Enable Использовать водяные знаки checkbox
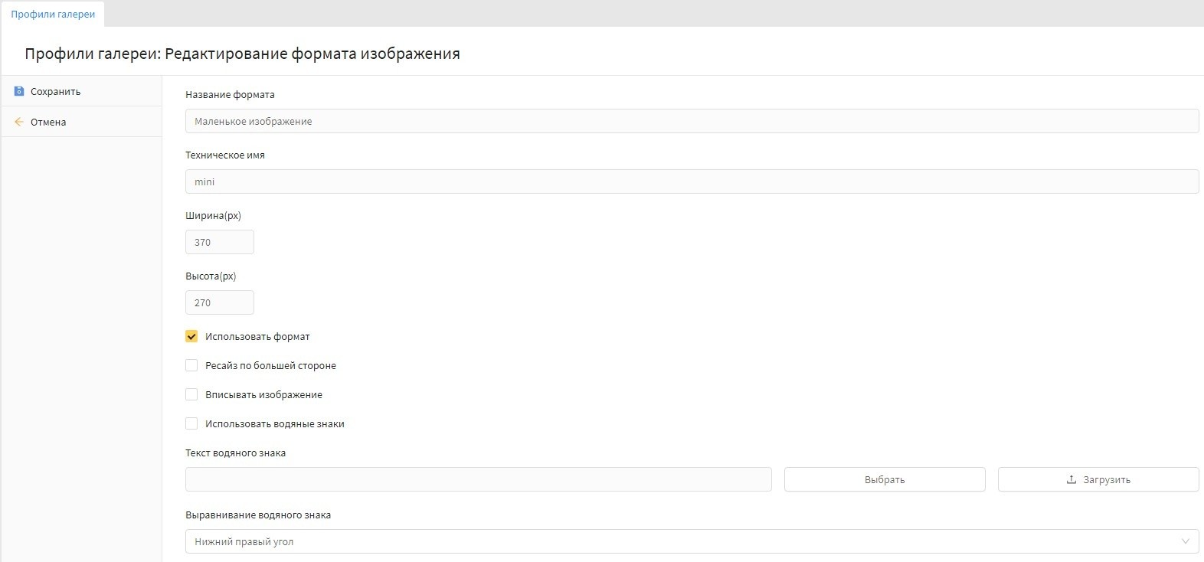 (x=191, y=423)
